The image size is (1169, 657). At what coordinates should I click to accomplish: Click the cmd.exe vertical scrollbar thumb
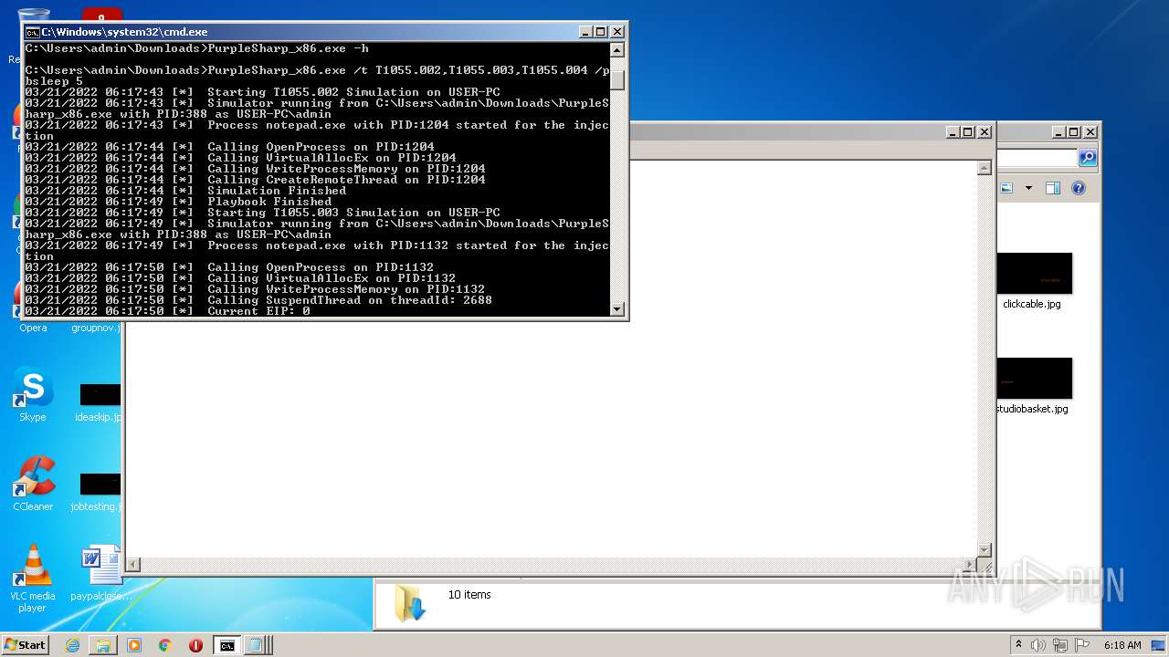(617, 79)
